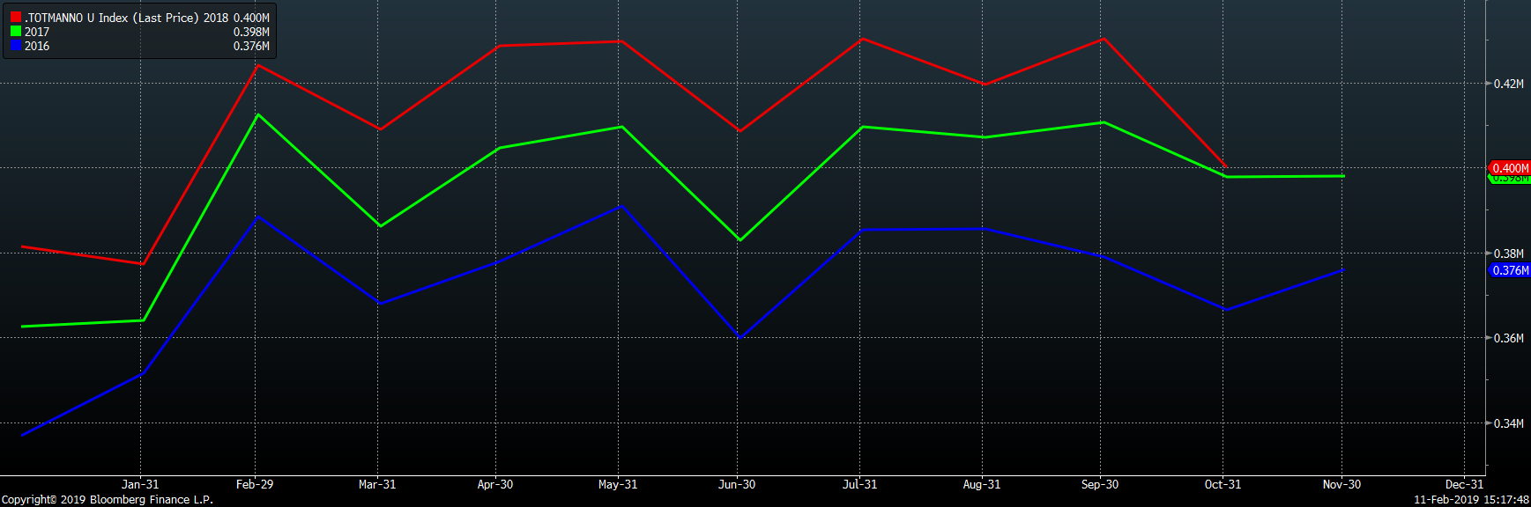Select the Oct-31 date on x-axis
The width and height of the screenshot is (1531, 507).
tap(1223, 484)
